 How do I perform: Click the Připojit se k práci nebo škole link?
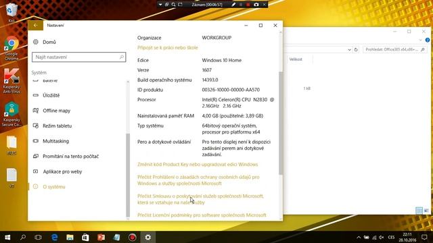[168, 48]
